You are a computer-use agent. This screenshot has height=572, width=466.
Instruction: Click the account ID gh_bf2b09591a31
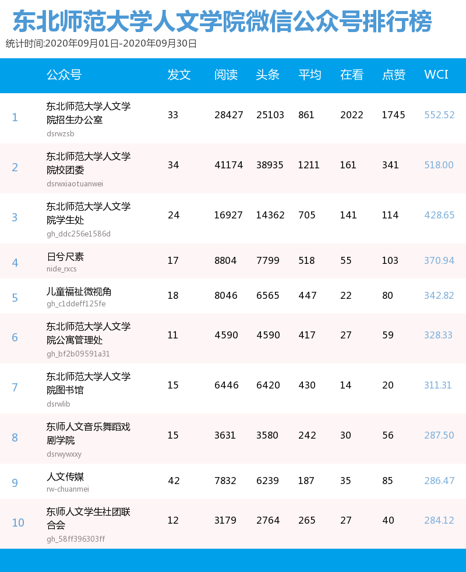[78, 354]
